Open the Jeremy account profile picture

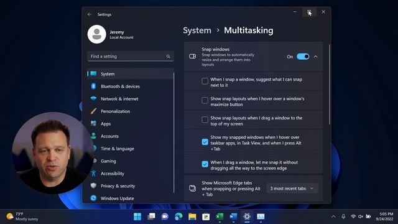pos(97,34)
